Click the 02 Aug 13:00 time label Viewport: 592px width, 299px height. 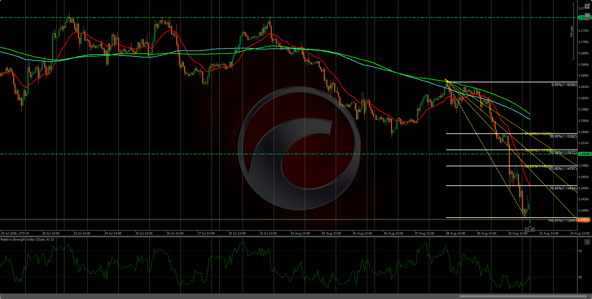tap(332, 233)
